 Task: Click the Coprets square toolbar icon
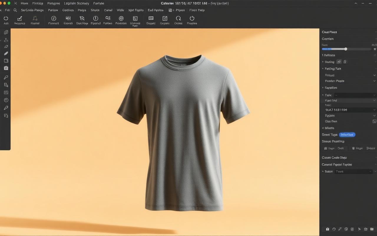(165, 18)
